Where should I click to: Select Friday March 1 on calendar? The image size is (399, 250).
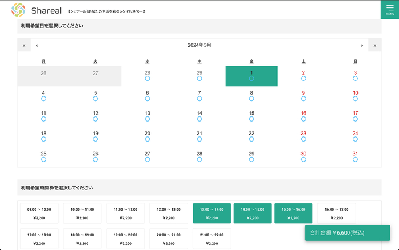(x=251, y=76)
